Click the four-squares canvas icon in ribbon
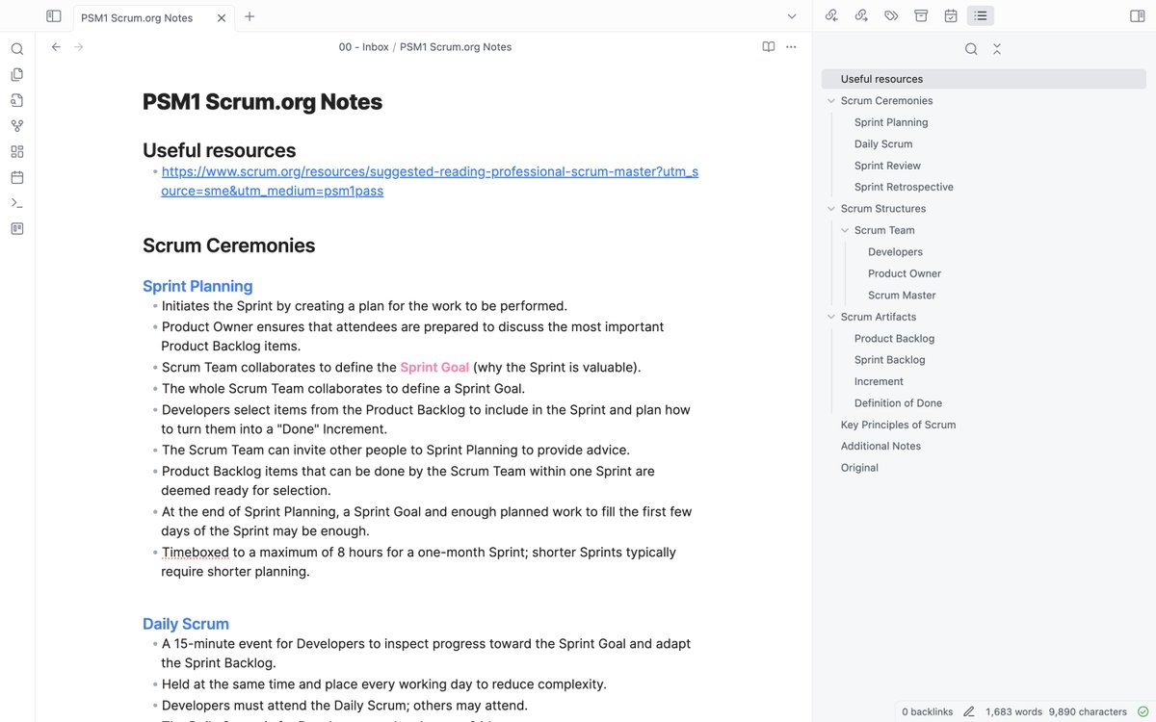This screenshot has height=722, width=1156. 17,151
